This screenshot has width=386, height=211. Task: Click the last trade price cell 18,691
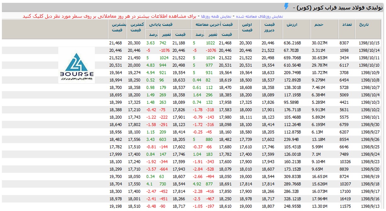point(225,184)
